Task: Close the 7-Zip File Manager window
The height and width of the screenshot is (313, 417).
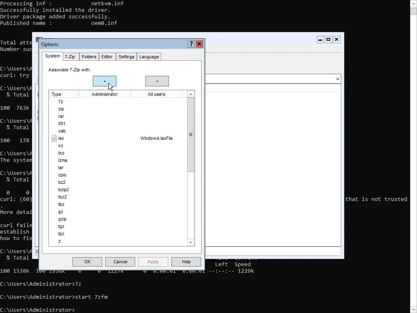Action: 336,40
